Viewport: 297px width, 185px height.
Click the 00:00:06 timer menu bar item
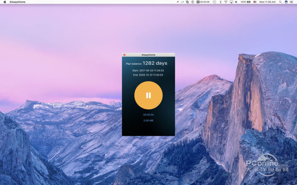[x=203, y=2]
